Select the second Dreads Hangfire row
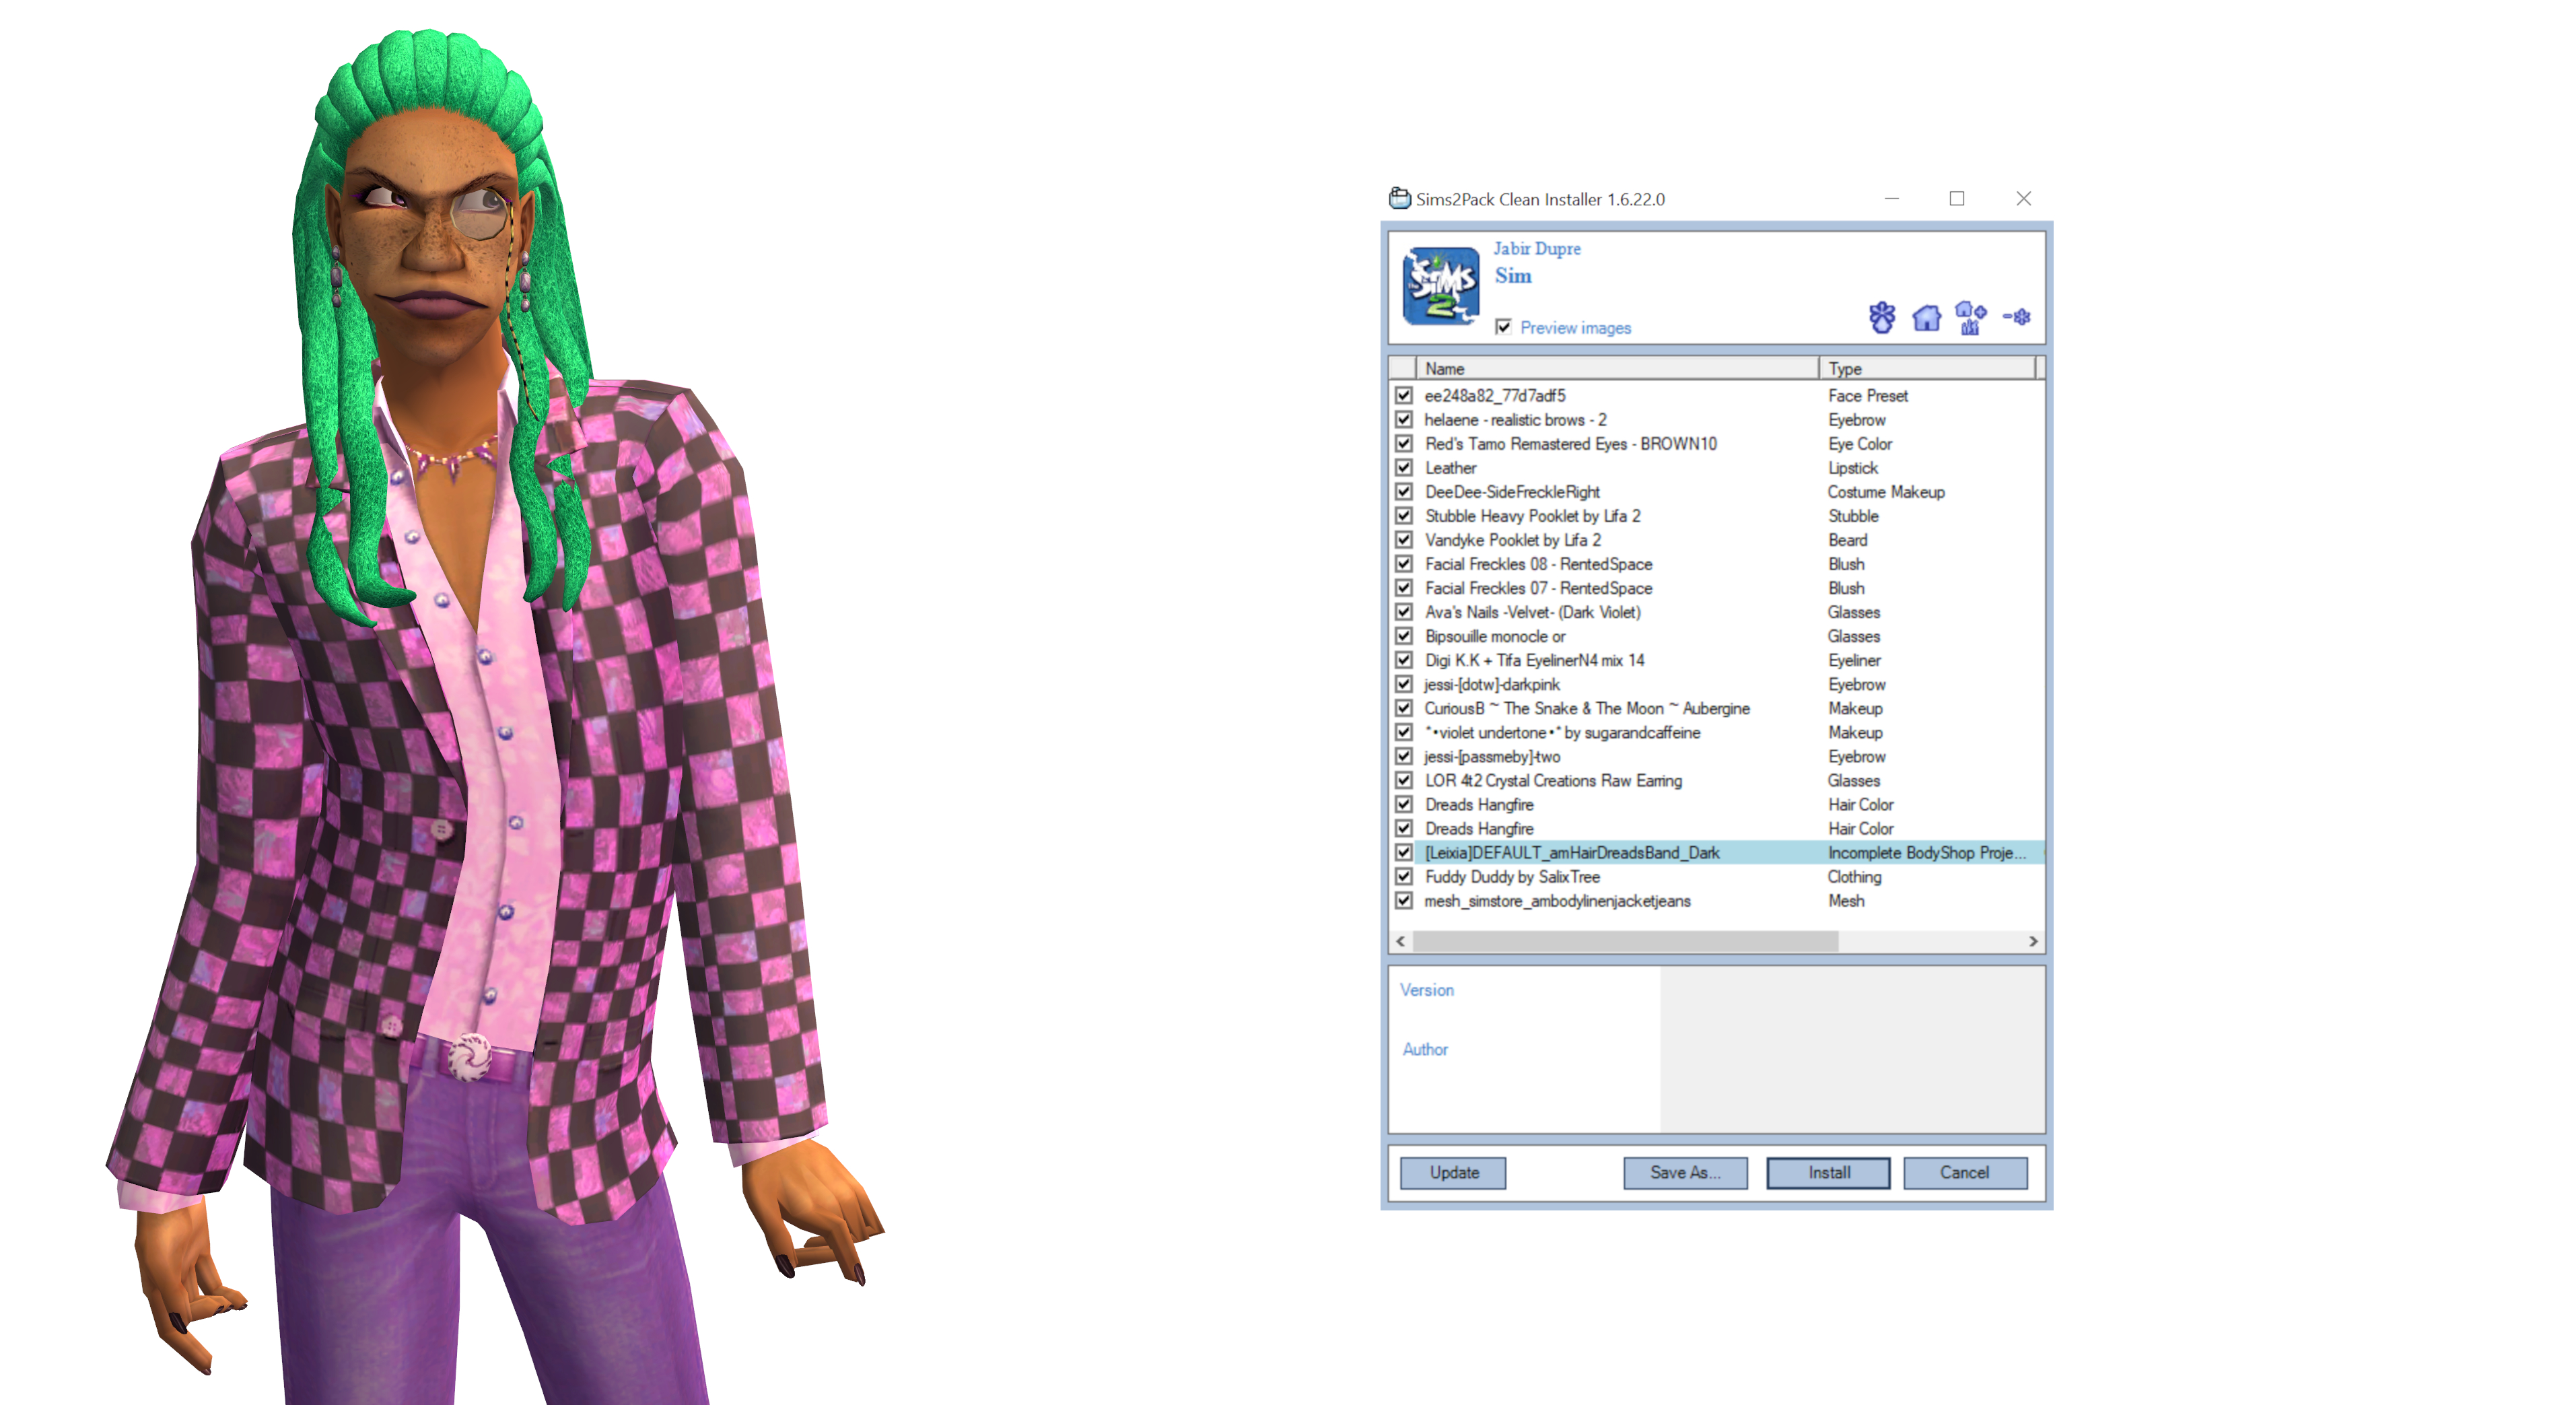The width and height of the screenshot is (2576, 1405). (x=1716, y=828)
